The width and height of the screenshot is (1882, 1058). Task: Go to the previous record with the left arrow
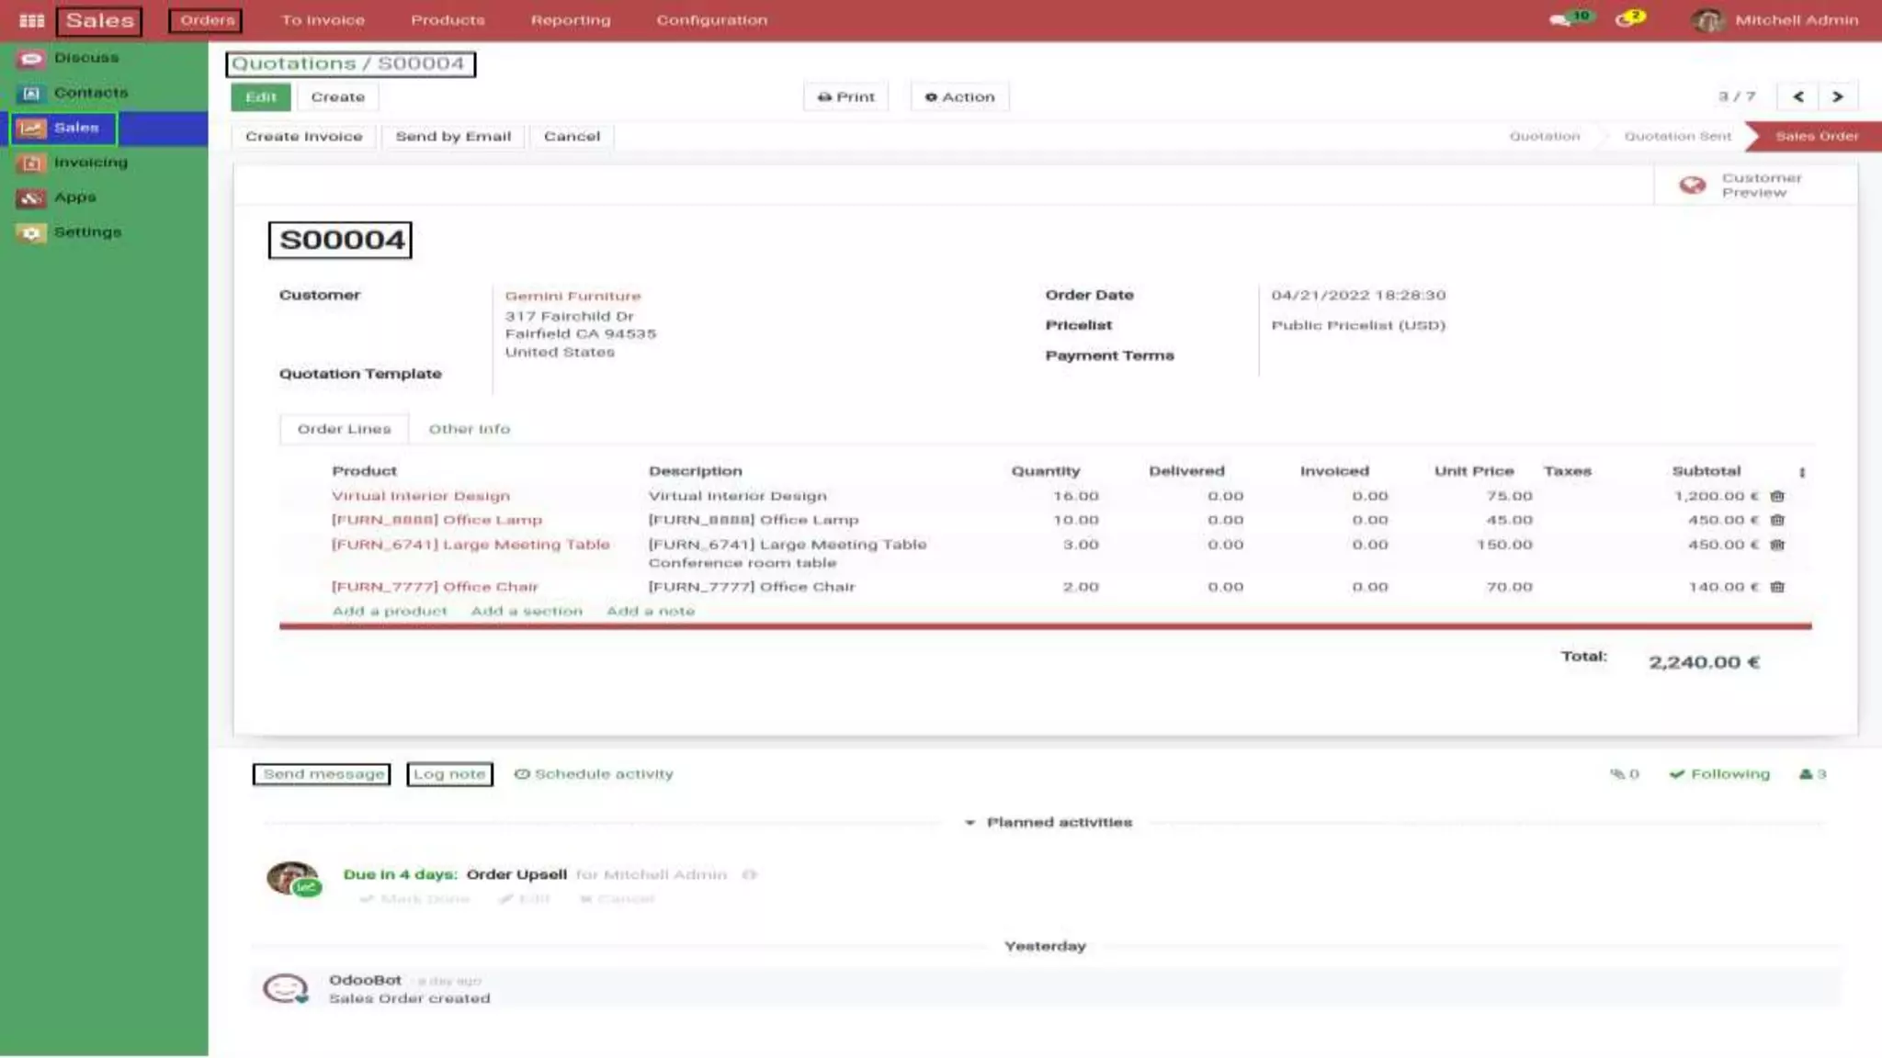[1798, 96]
